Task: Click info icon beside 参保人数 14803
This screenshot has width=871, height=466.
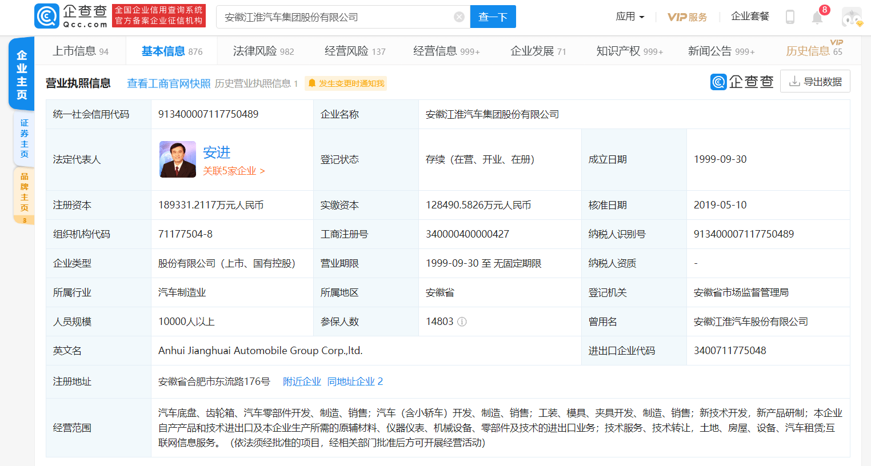Action: pyautogui.click(x=462, y=322)
